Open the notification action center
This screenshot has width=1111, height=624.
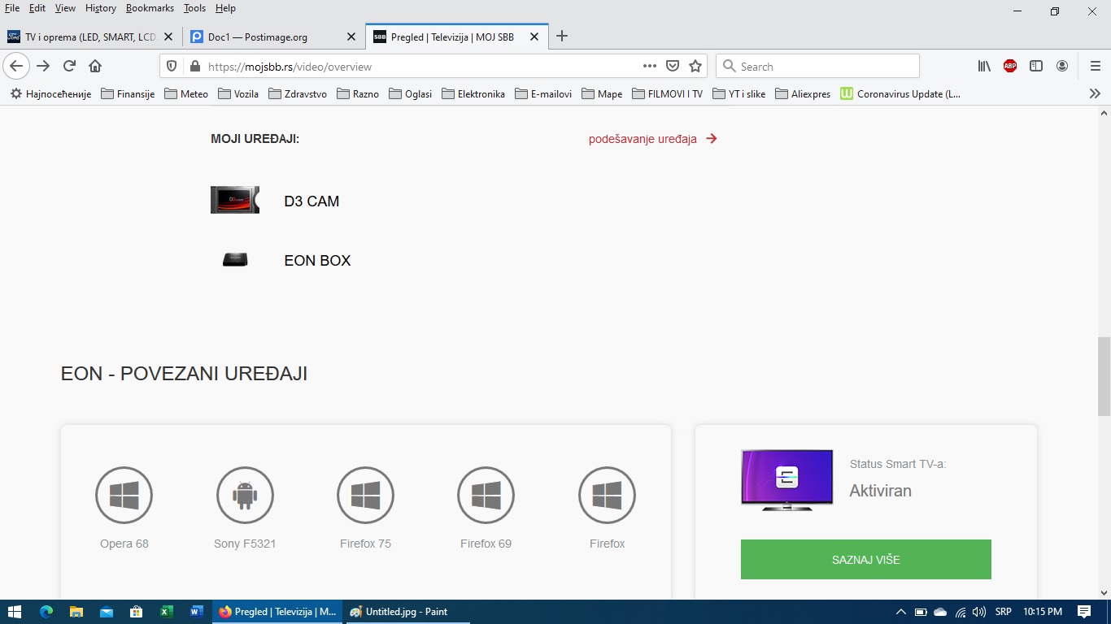click(1084, 612)
